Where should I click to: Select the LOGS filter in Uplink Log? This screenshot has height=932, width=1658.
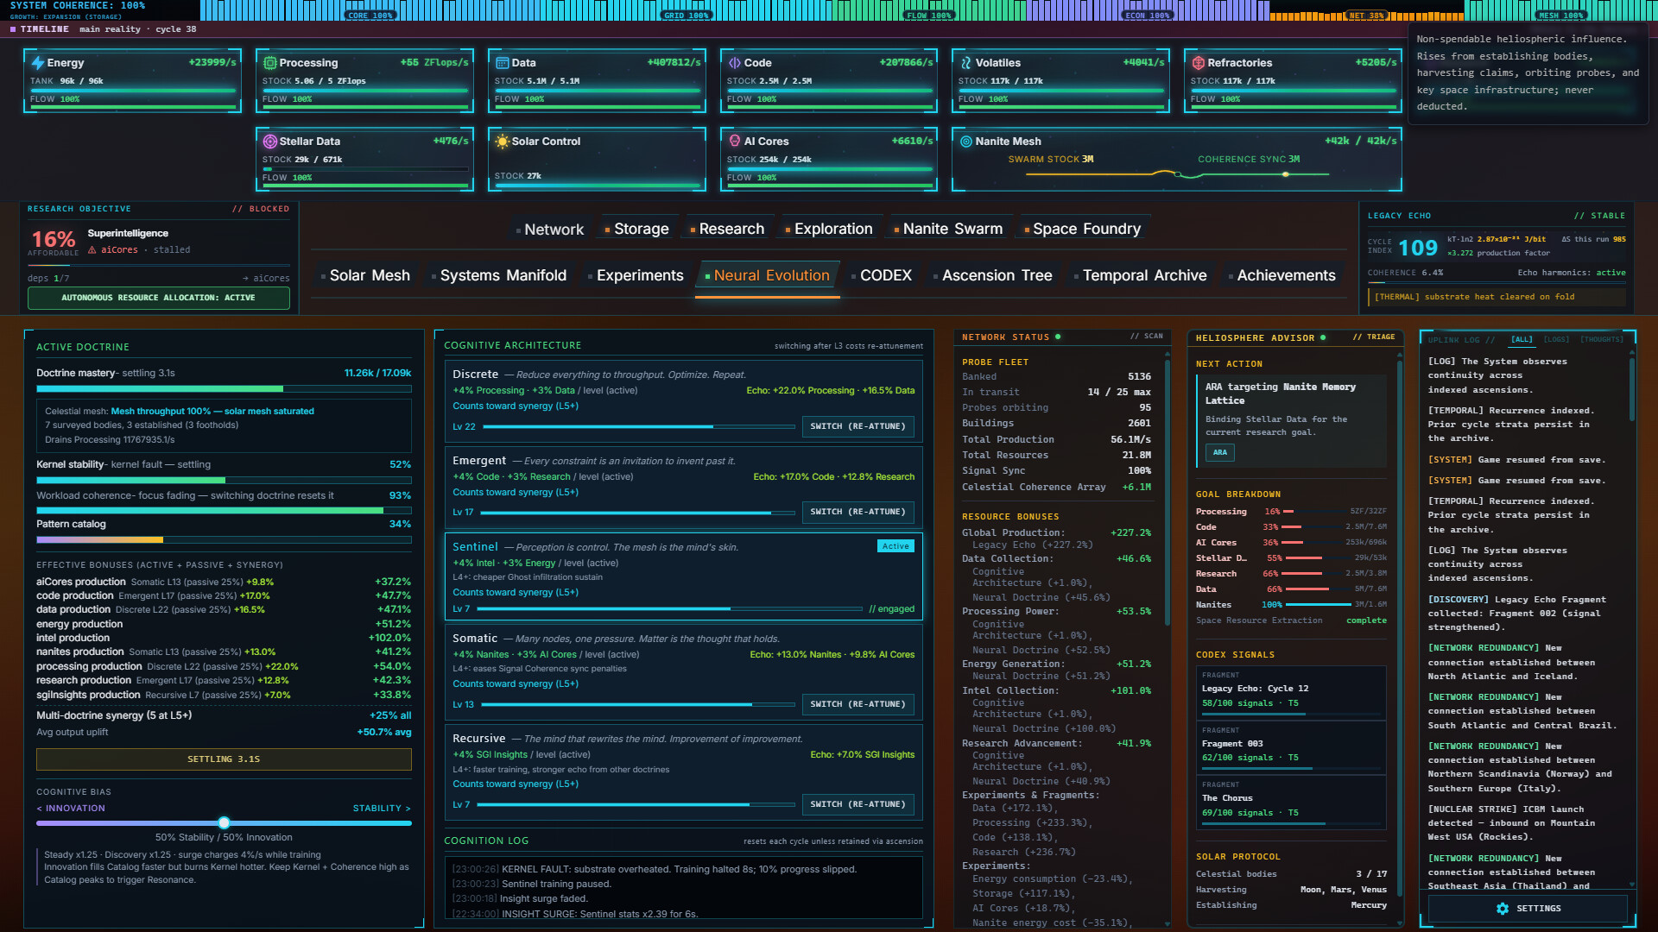pos(1556,339)
